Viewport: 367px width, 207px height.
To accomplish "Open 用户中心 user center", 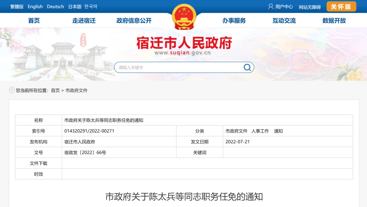I will (284, 7).
